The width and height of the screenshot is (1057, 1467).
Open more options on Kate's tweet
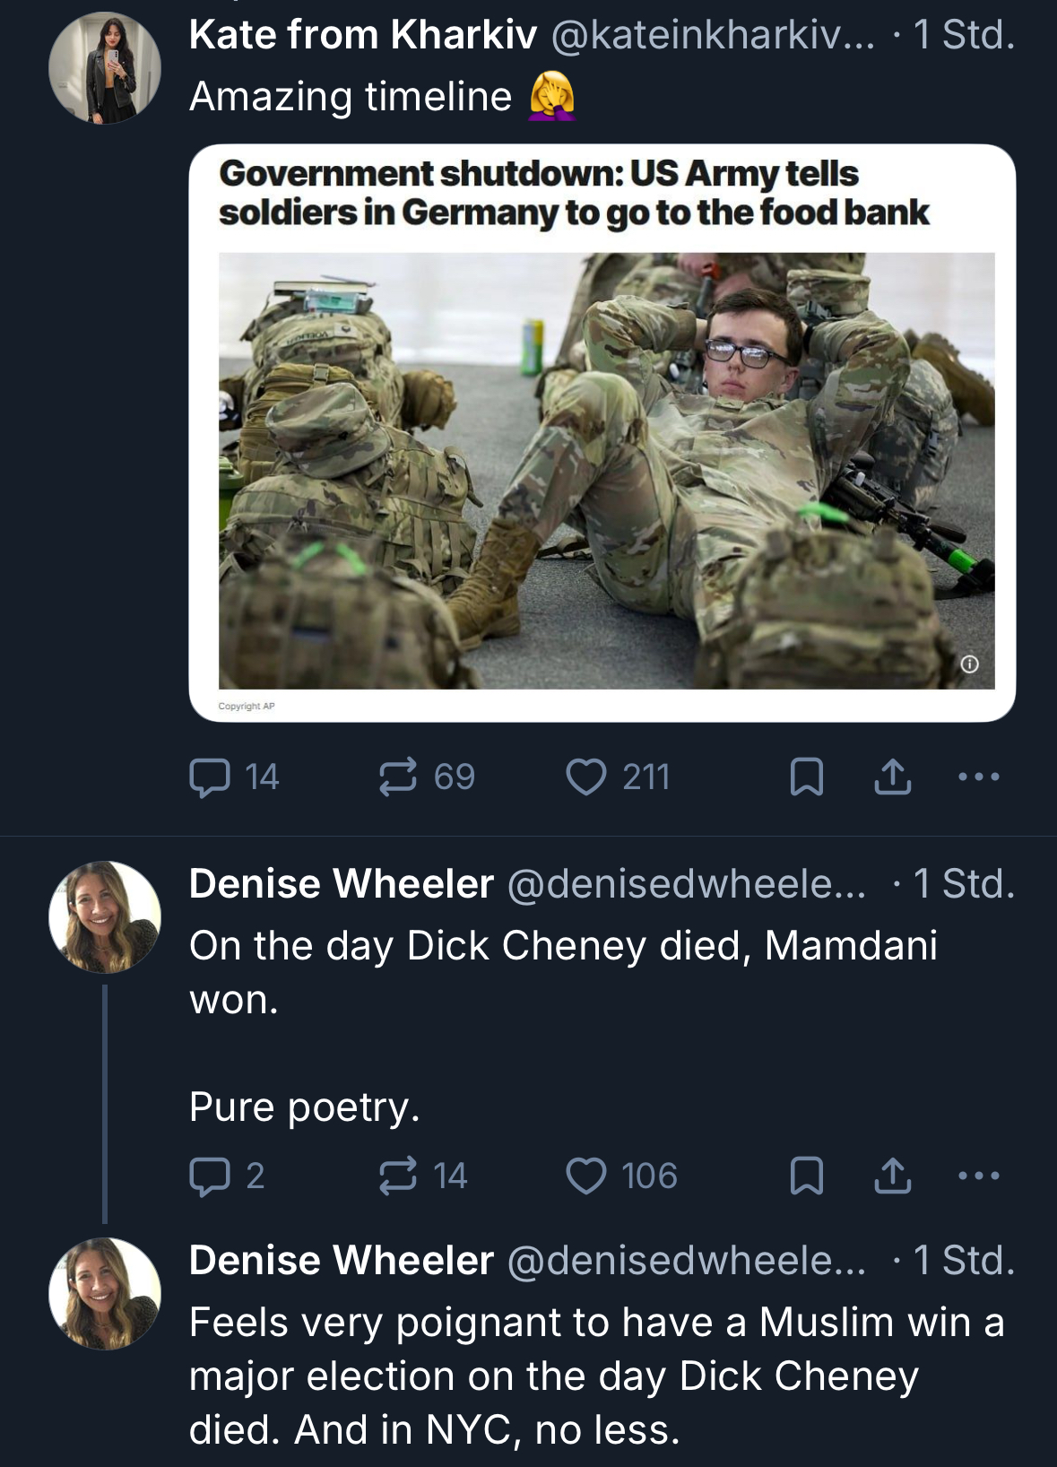[x=979, y=777]
